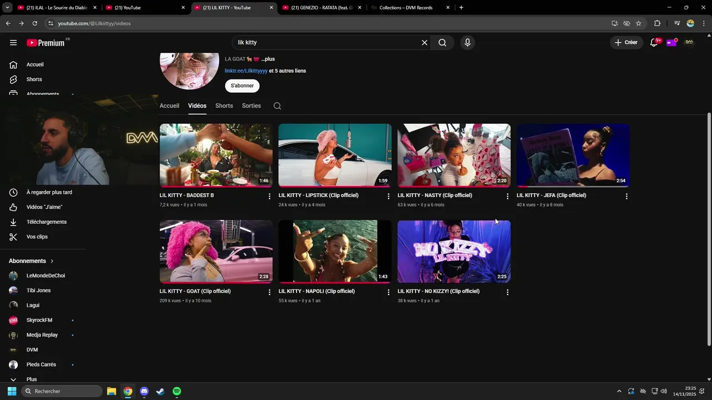The height and width of the screenshot is (400, 712).
Task: Open the browser extensions puzzle icon
Action: pos(657,23)
